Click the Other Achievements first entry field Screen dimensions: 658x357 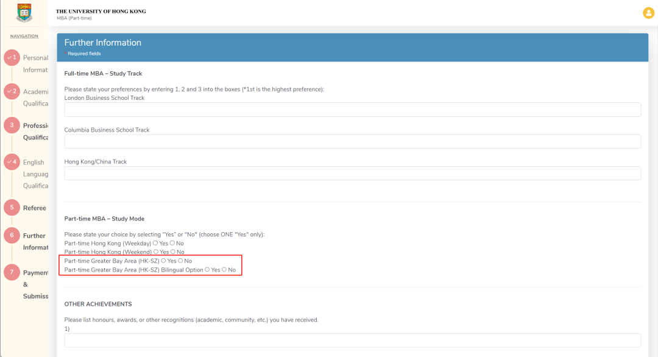tap(353, 340)
